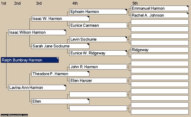Image resolution: width=191 pixels, height=117 pixels.
Task: Click the corner marker on Ralph Bumbray Harmon
Action: coord(57,58)
